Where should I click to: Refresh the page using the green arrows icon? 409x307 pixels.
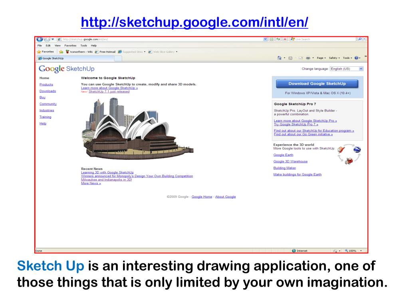click(x=278, y=40)
